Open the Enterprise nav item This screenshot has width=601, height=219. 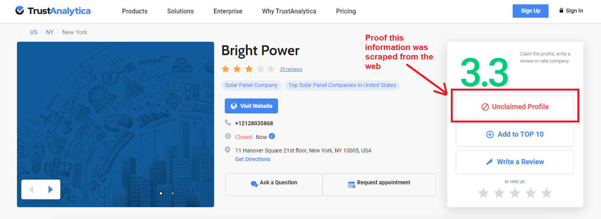tap(228, 11)
